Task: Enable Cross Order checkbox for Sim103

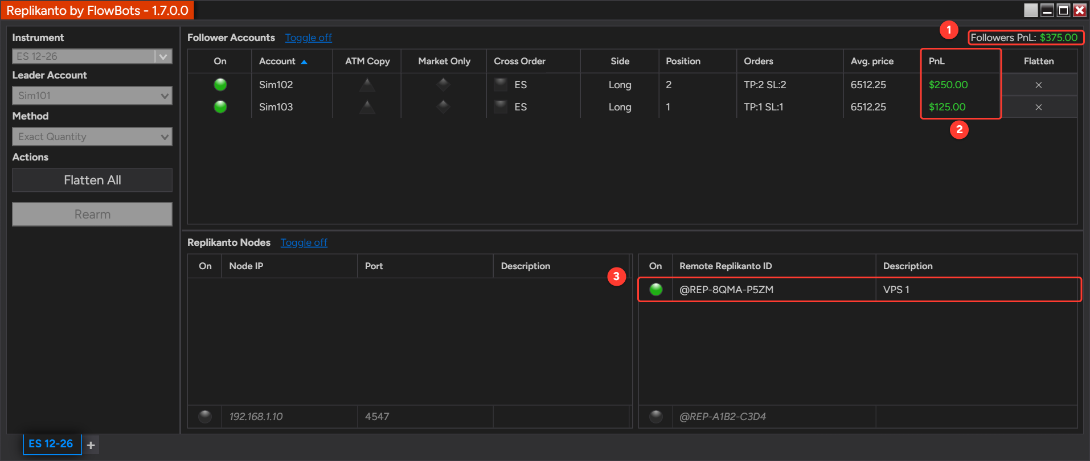Action: coord(501,107)
